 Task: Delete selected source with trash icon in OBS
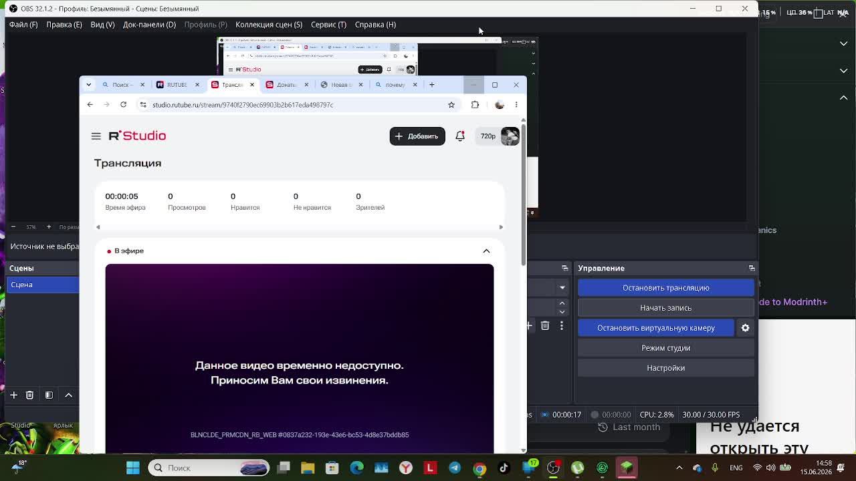545,325
